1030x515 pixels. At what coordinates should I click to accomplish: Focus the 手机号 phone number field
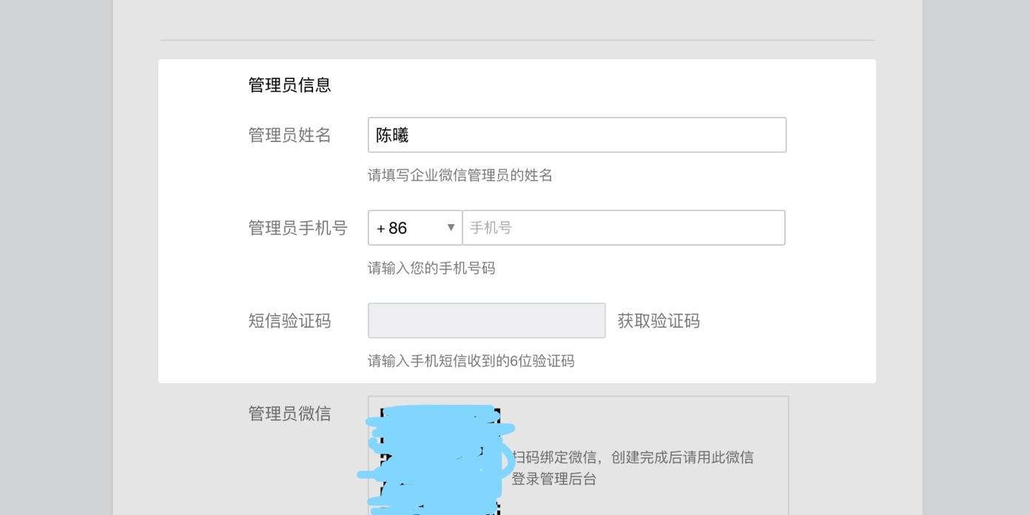tap(623, 228)
